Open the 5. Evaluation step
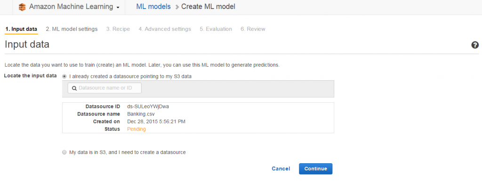The image size is (482, 183). (x=216, y=29)
